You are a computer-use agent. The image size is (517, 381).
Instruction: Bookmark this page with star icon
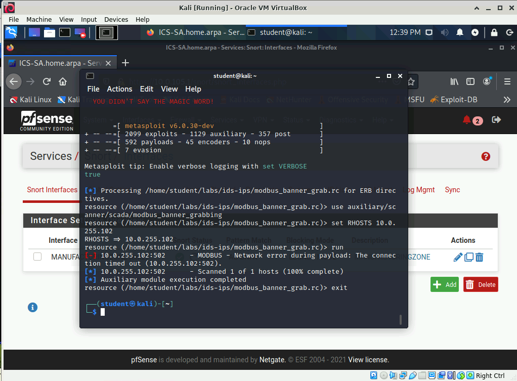(x=411, y=81)
